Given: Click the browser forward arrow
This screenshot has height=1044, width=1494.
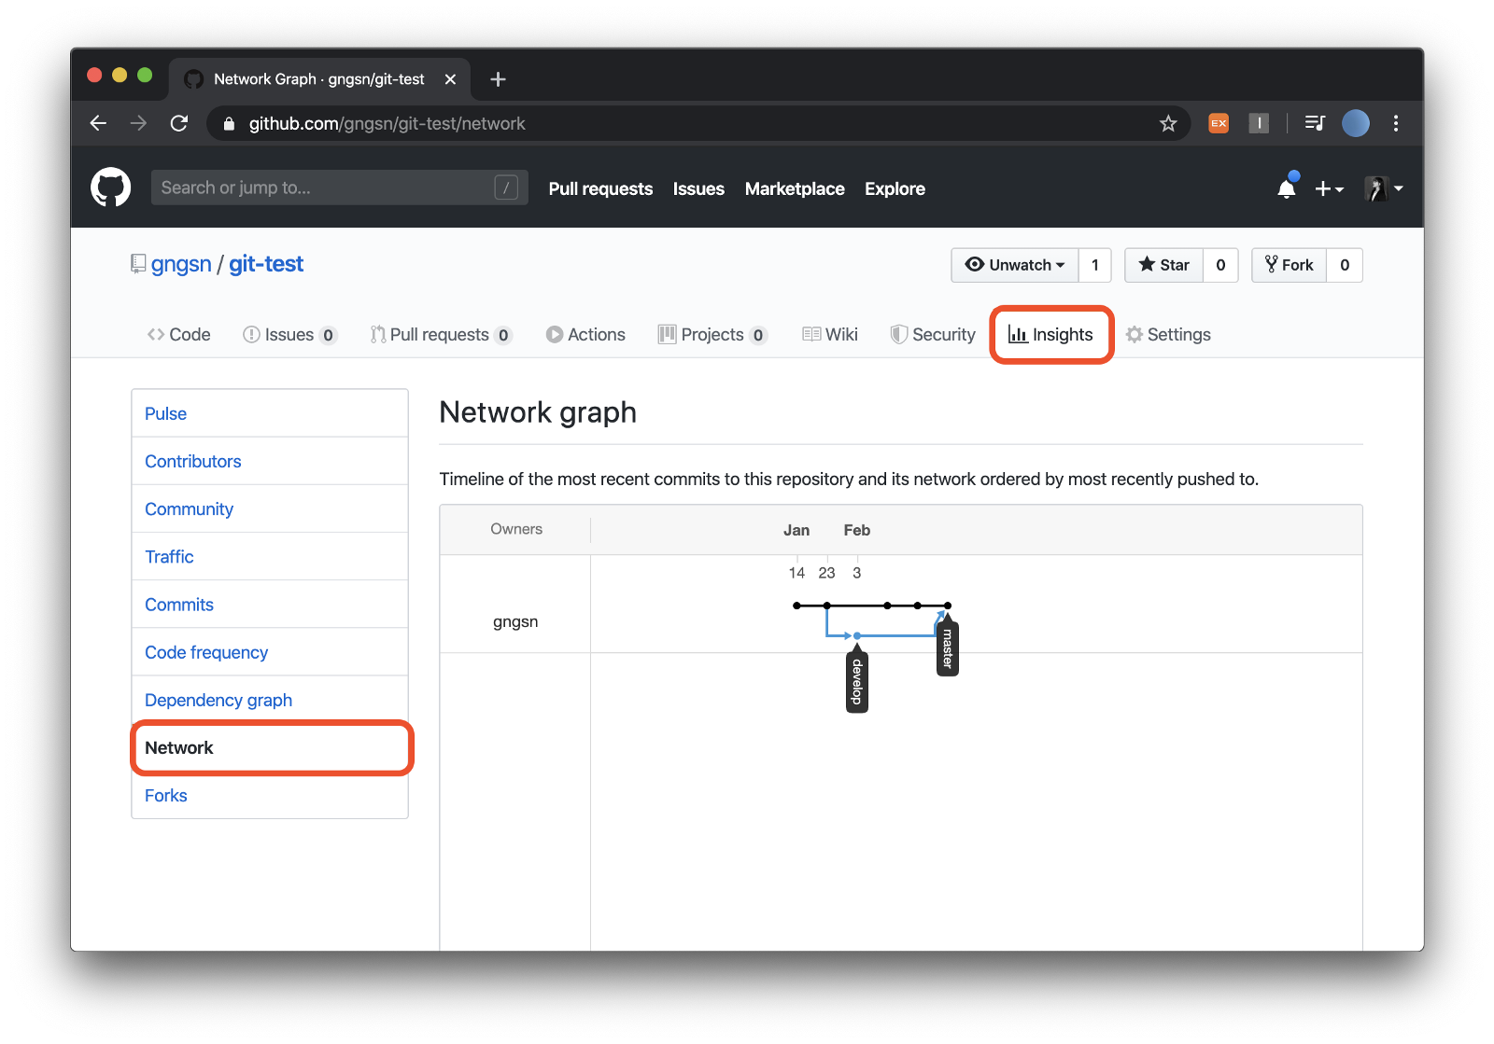Looking at the screenshot, I should (138, 123).
